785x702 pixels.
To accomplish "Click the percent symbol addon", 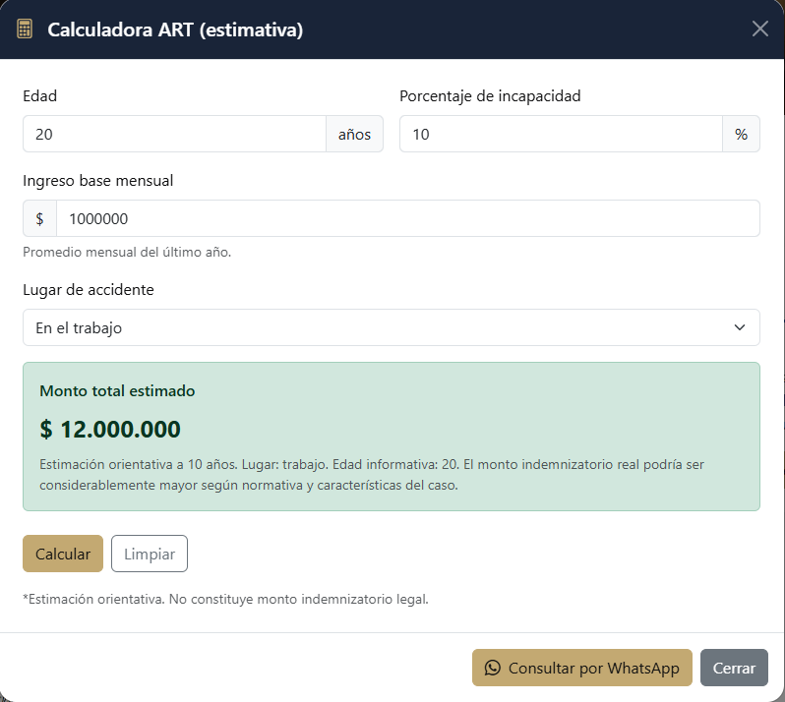I will 741,134.
